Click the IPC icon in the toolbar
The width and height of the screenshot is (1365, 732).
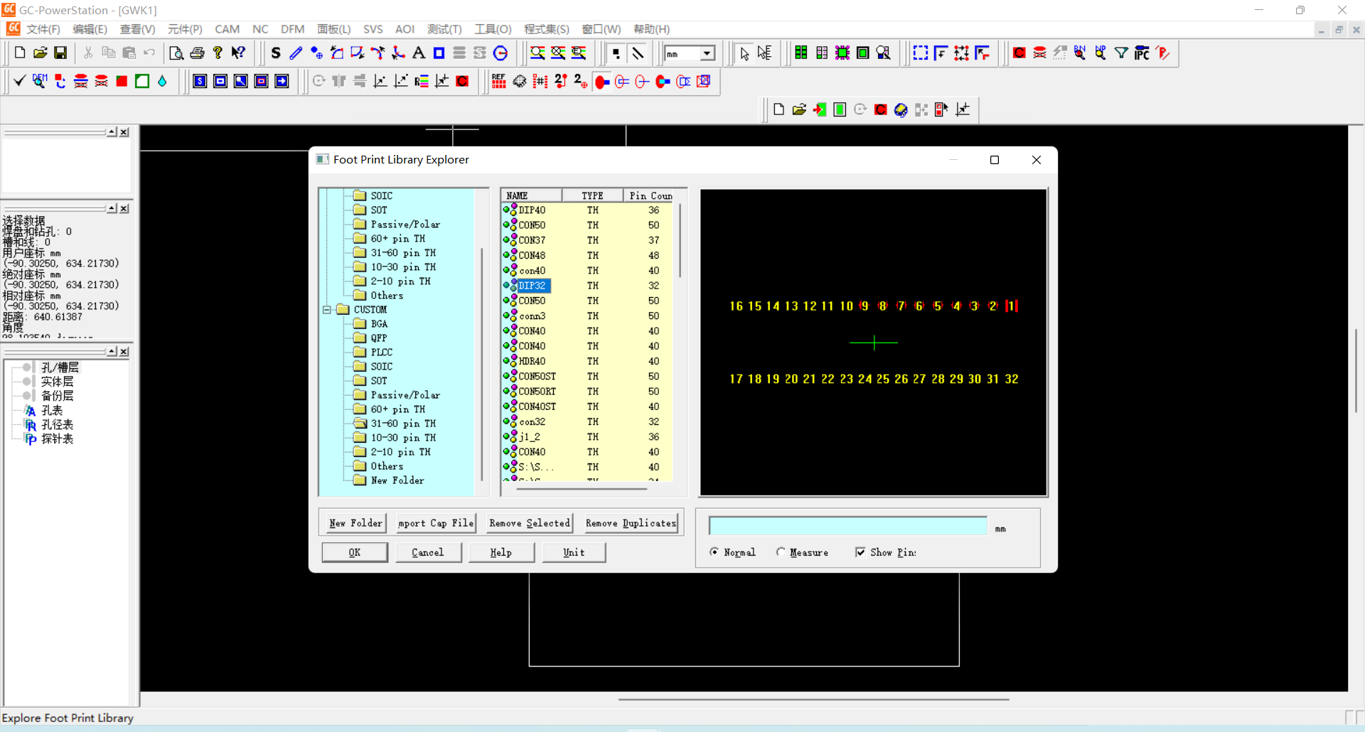pyautogui.click(x=1142, y=53)
